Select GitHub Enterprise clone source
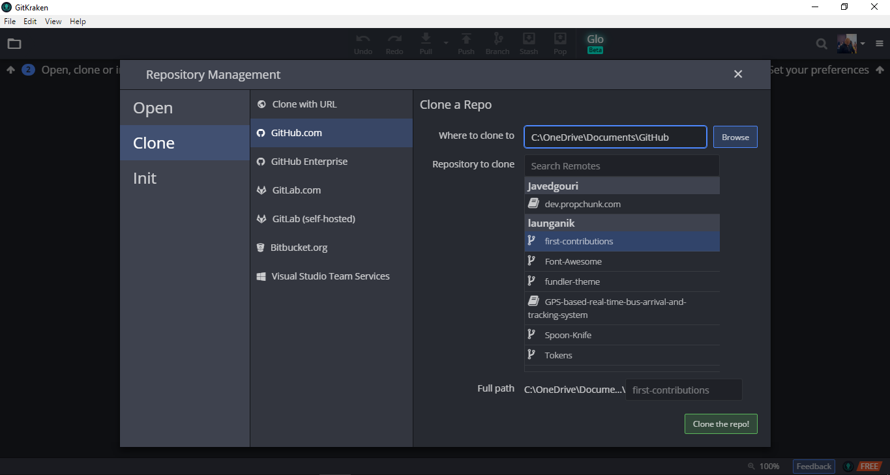 (x=331, y=162)
